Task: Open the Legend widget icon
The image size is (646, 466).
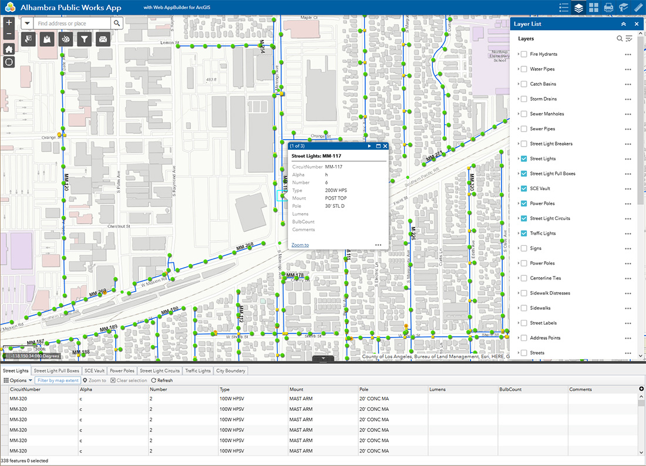Action: [564, 8]
